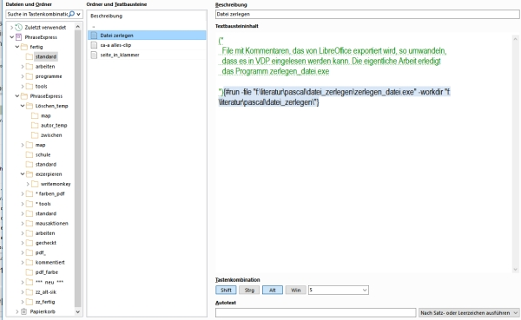521x320 pixels.
Task: Click the folder icon of pdf_farbe
Action: 30,272
